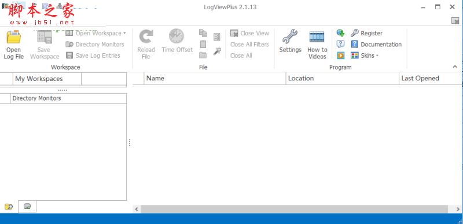Click the horizontal scrollbar left arrow
The height and width of the screenshot is (224, 463).
click(x=137, y=209)
